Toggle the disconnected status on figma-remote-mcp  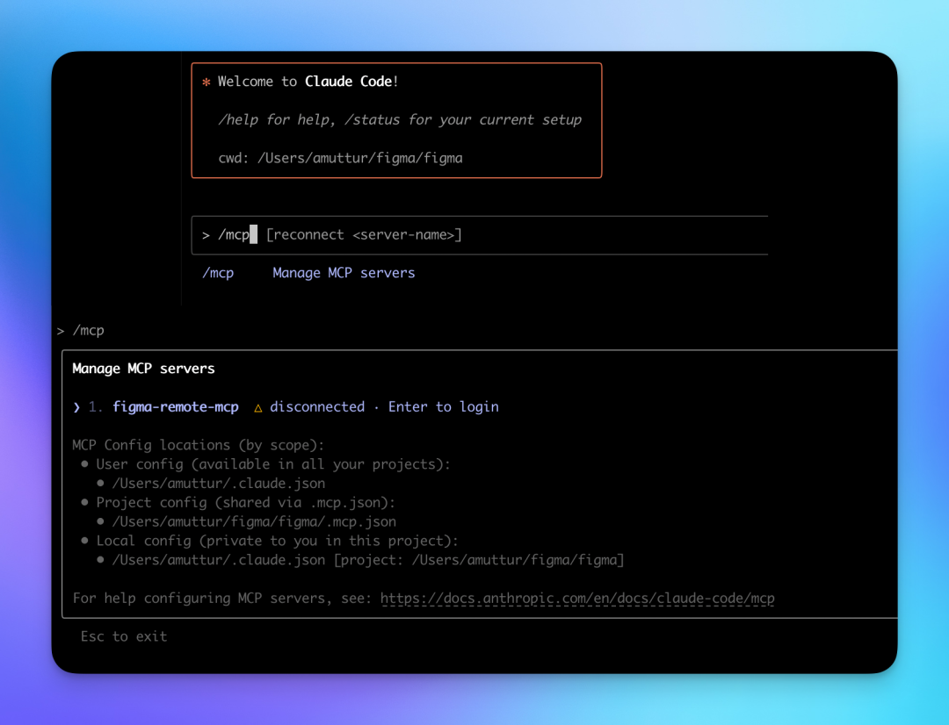[x=316, y=406]
